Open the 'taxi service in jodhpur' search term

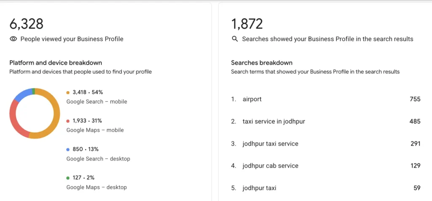[273, 121]
